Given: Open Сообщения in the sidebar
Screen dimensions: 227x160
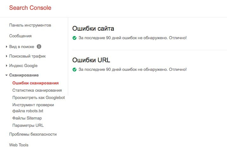Looking at the screenshot, I should click(20, 36).
